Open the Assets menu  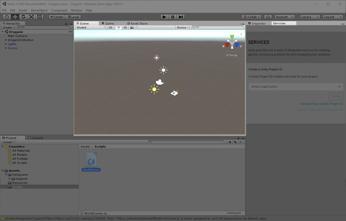23,10
